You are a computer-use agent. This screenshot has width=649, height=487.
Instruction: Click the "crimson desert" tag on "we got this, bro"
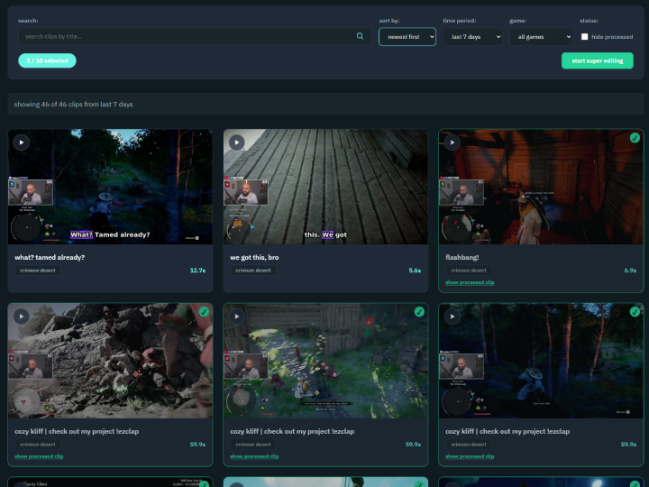pyautogui.click(x=252, y=271)
